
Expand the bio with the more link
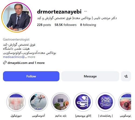[x=31, y=57]
